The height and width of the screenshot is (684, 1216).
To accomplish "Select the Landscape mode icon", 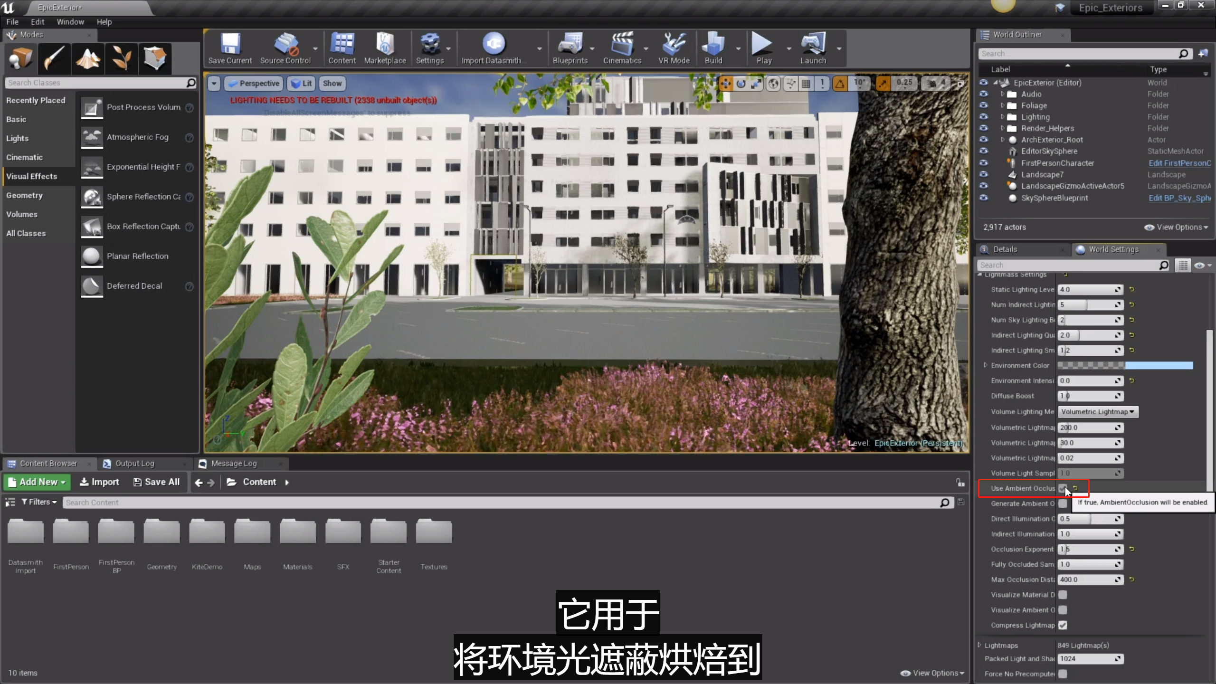I will coord(88,59).
